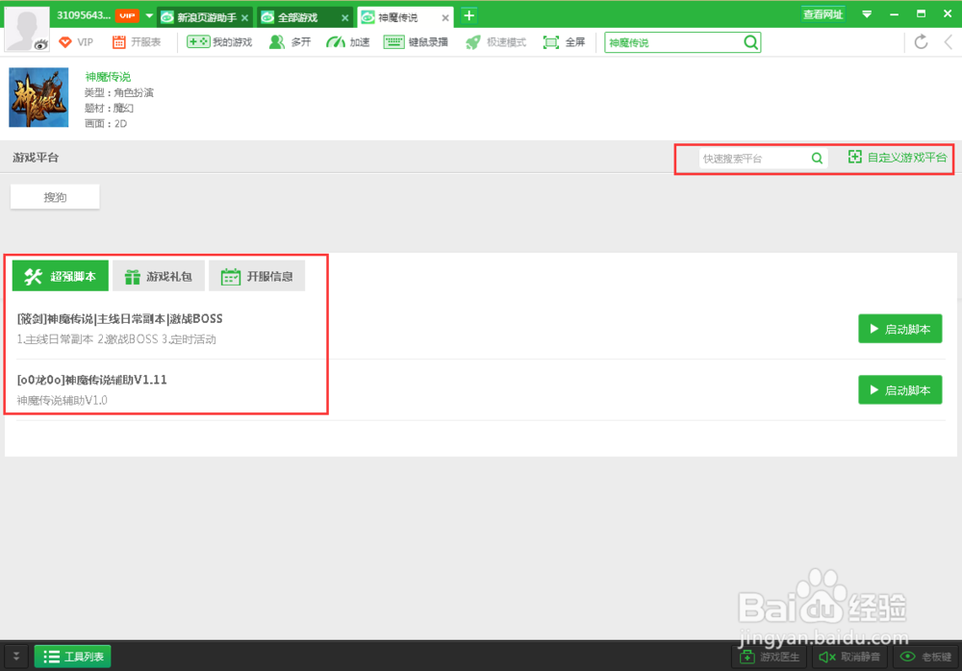Click the 神魔传说 game cover thumbnail
Image resolution: width=962 pixels, height=671 pixels.
[x=38, y=97]
